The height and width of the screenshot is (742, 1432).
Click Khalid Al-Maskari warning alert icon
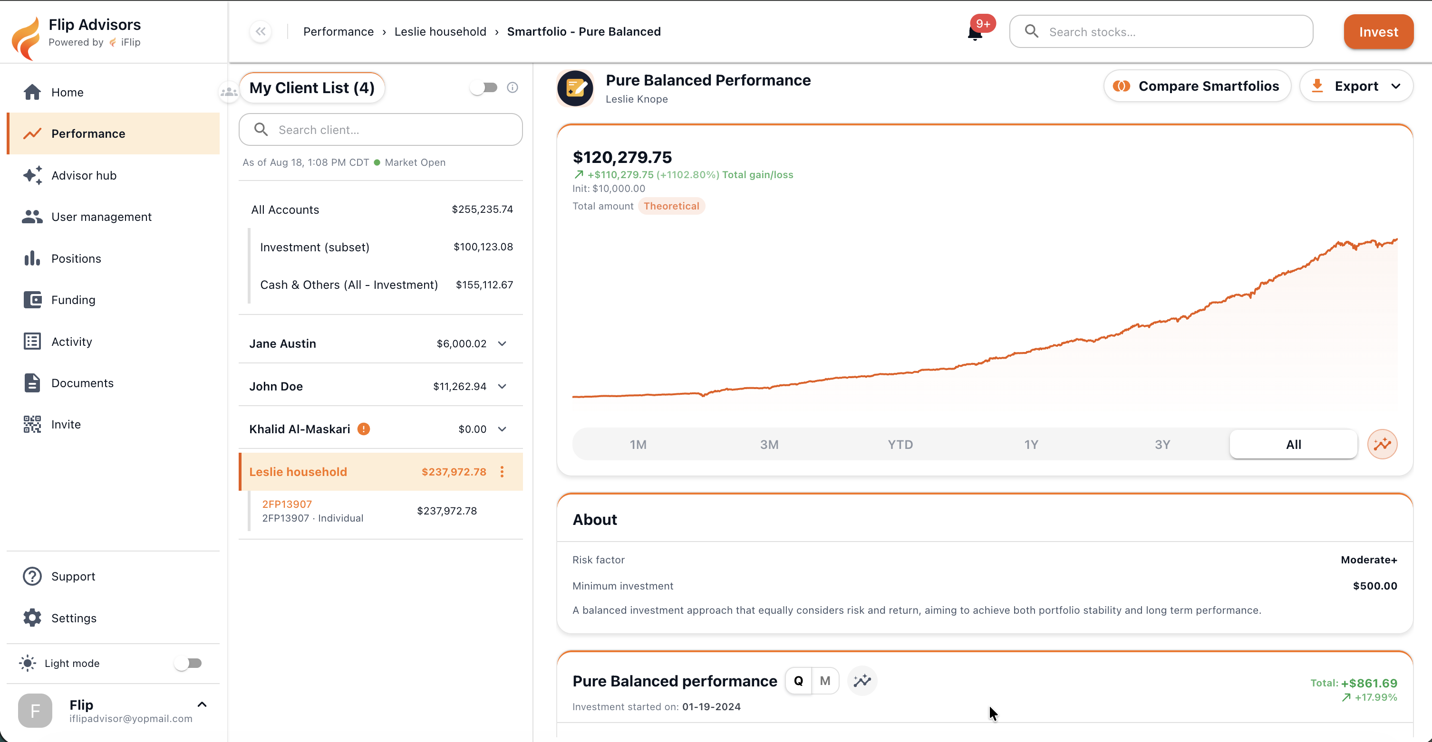tap(364, 429)
